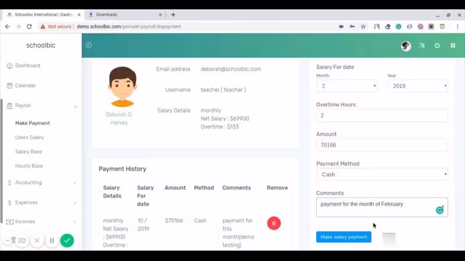Reload the page
Viewport: 465px width, 261px height.
[x=29, y=27]
